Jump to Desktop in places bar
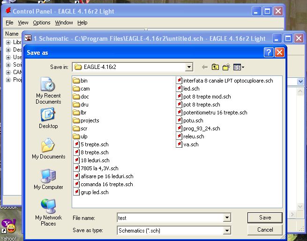 [48, 118]
